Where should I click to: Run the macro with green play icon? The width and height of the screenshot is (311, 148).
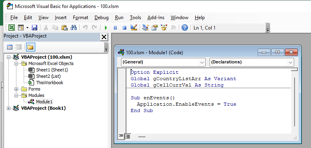coord(106,28)
